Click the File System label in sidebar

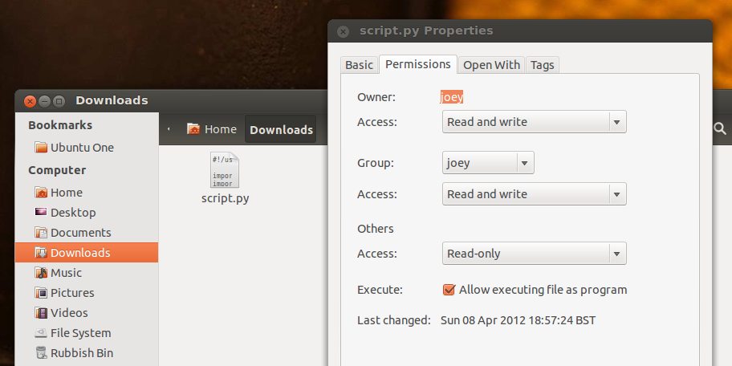81,333
